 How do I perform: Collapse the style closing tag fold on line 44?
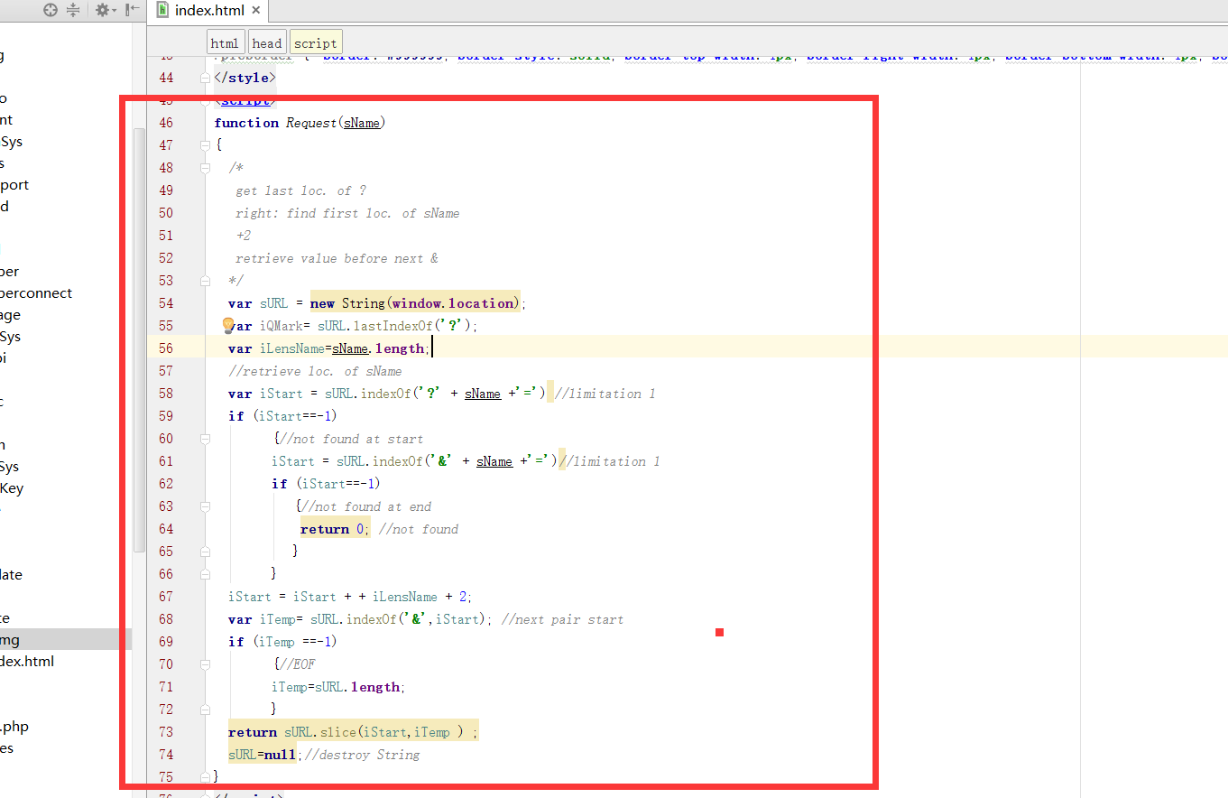click(206, 78)
